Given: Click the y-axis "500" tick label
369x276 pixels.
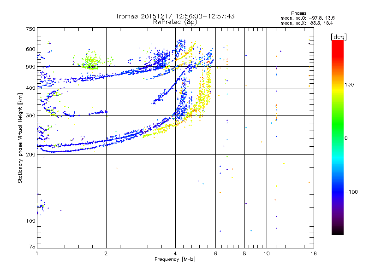Looking at the screenshot, I should [30, 67].
